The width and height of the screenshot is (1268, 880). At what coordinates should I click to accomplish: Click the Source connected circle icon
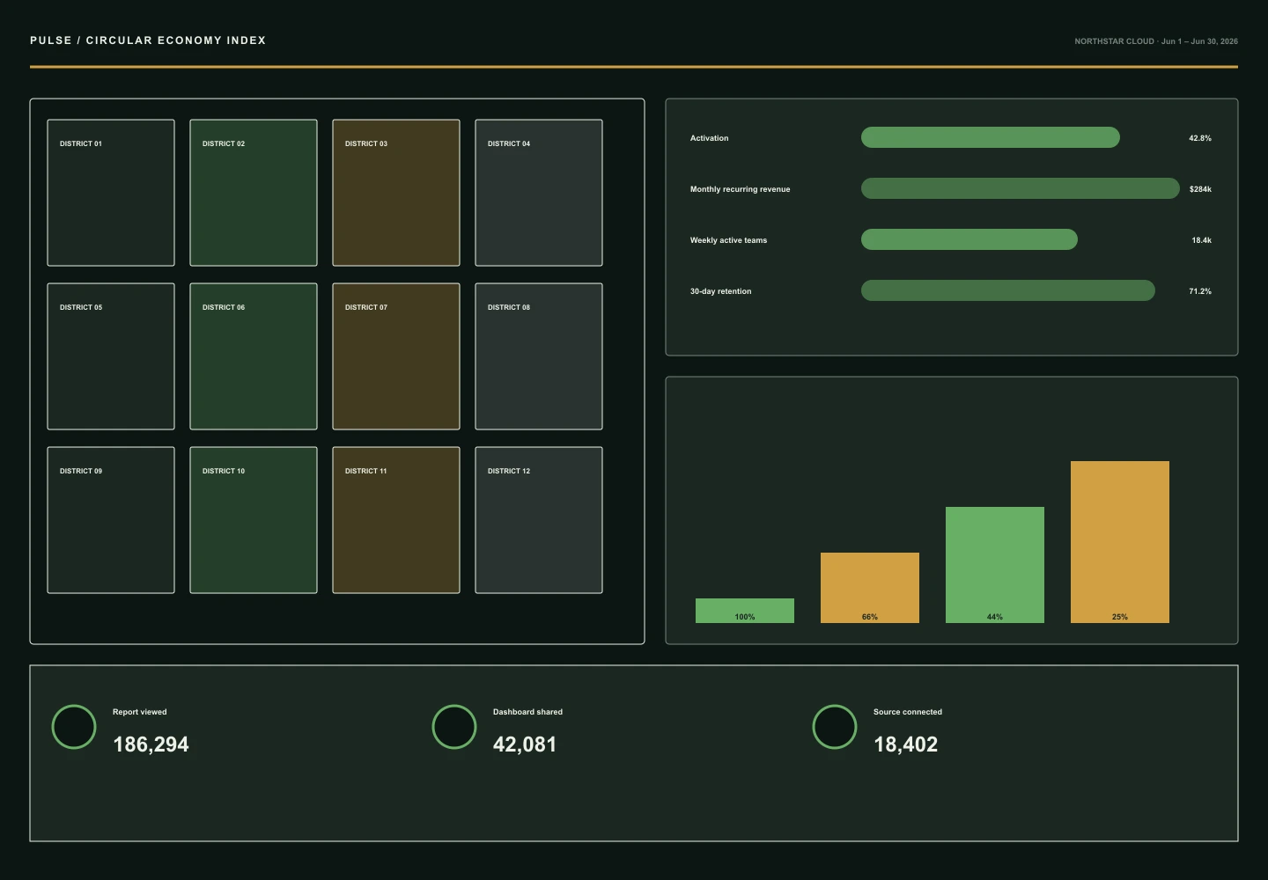click(x=835, y=727)
